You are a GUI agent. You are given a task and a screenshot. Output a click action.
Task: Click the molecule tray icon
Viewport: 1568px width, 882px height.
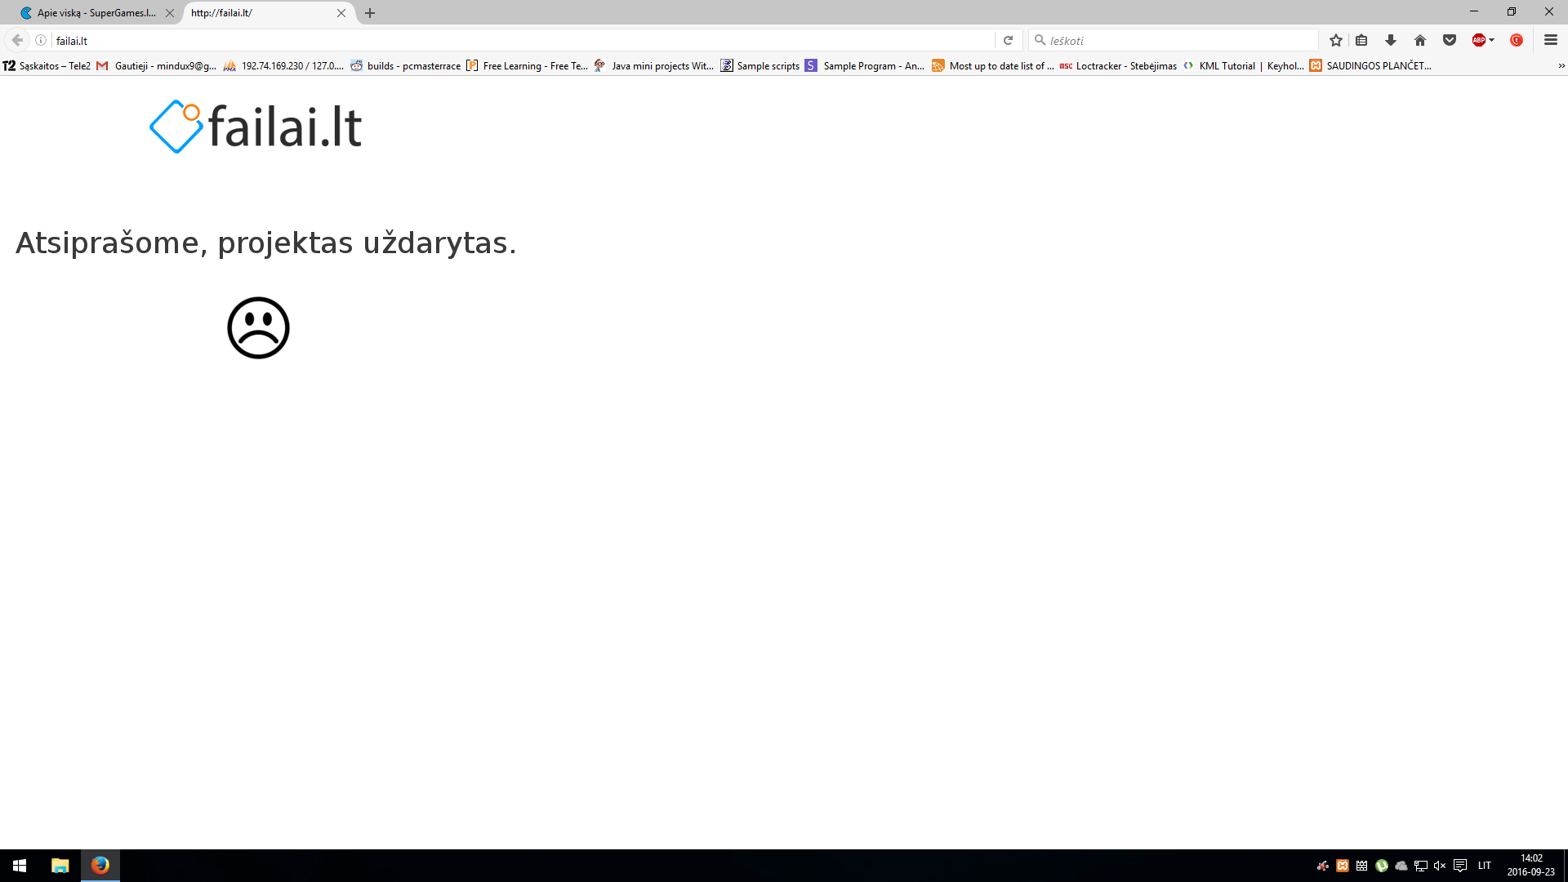click(1322, 866)
